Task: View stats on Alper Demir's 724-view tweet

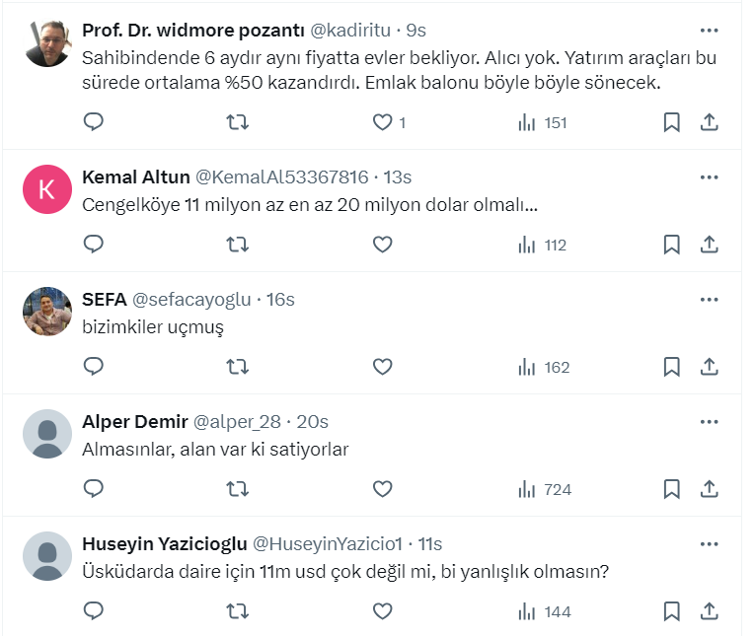Action: 544,489
